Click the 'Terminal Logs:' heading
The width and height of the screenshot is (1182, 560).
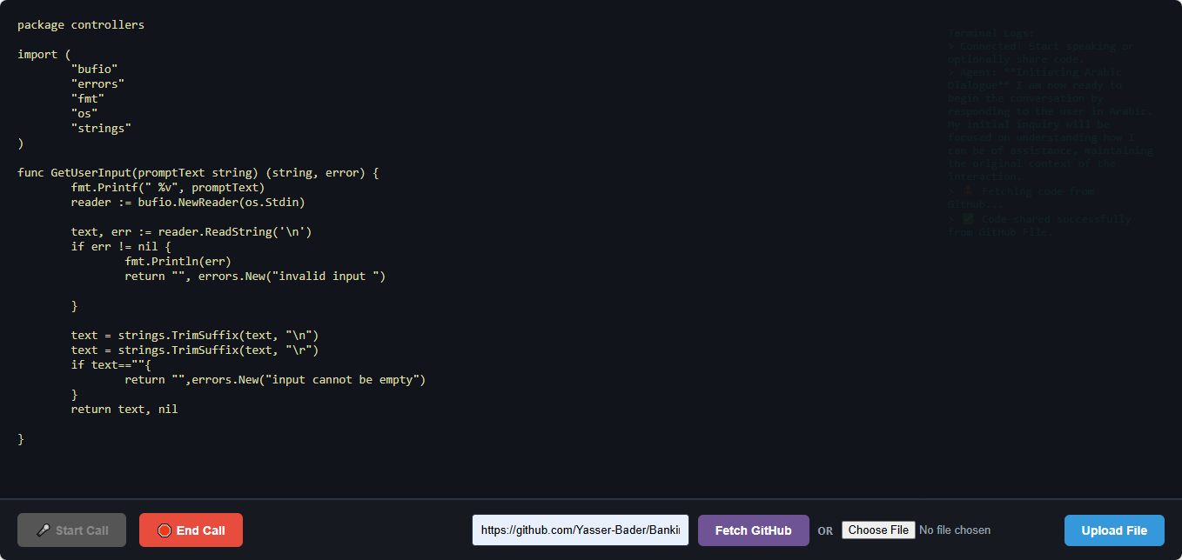(991, 33)
